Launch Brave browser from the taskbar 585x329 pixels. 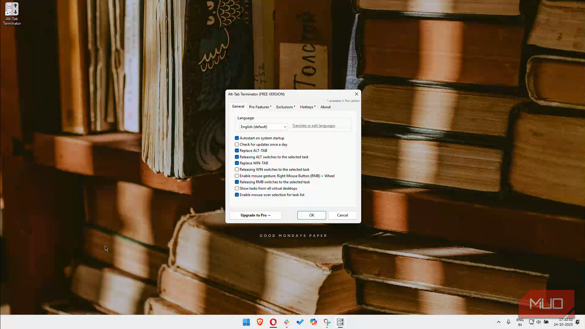coord(260,322)
